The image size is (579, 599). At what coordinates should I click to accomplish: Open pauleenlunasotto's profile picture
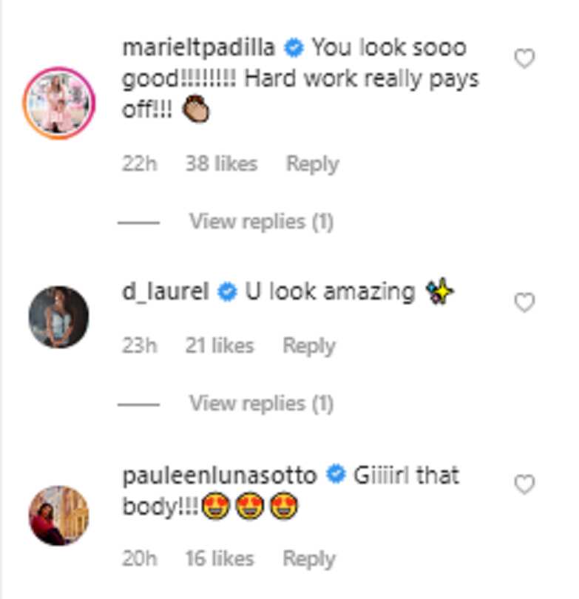pyautogui.click(x=59, y=515)
